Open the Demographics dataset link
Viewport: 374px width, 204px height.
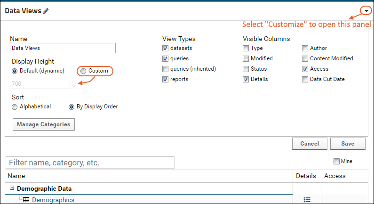coord(53,200)
